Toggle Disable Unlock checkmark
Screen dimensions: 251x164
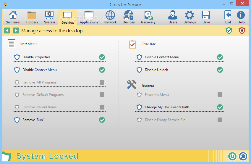click(x=220, y=70)
